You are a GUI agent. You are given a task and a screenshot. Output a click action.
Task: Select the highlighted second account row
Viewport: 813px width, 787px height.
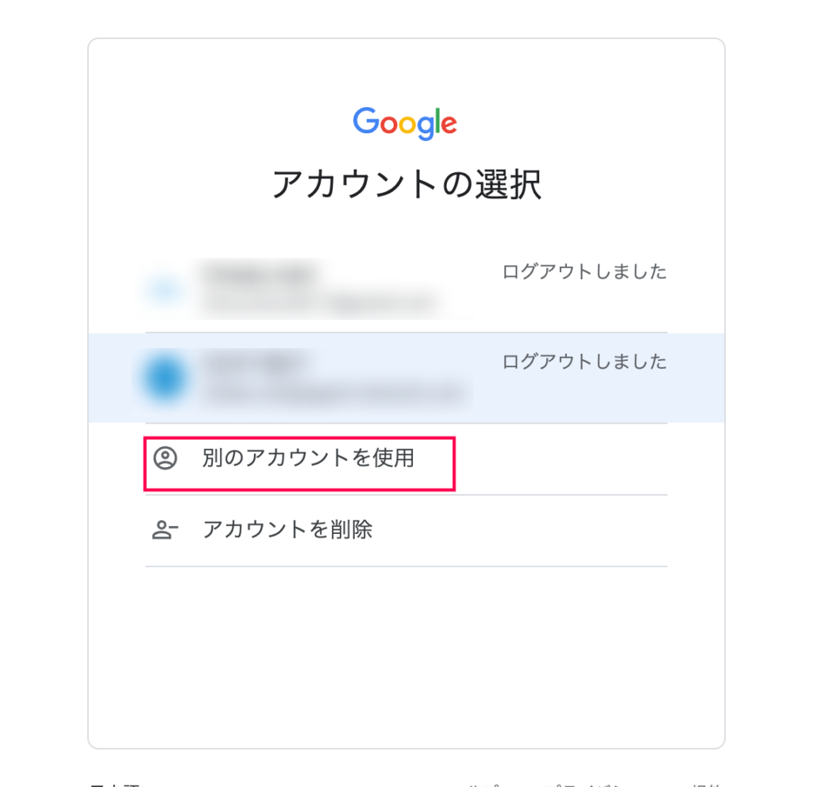[406, 378]
